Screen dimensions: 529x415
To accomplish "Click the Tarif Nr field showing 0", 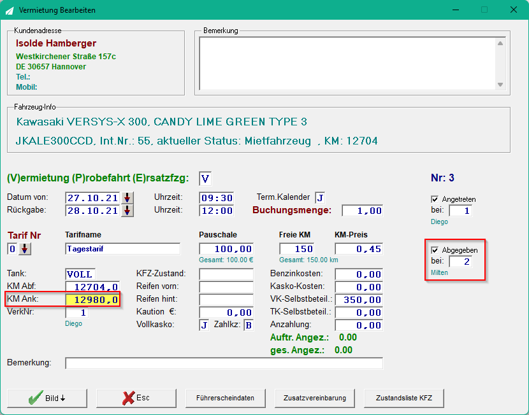I will point(12,249).
